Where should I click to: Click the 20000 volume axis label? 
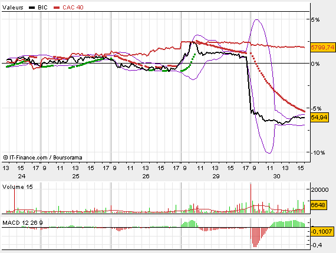point(319,189)
